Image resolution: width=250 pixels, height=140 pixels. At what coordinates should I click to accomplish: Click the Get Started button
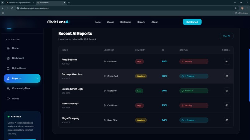click(192, 22)
